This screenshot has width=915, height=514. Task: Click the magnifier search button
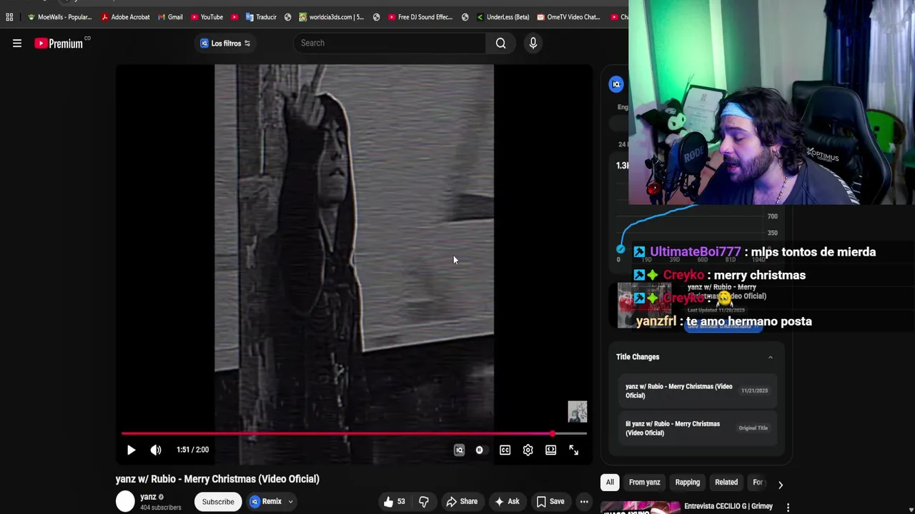(500, 44)
